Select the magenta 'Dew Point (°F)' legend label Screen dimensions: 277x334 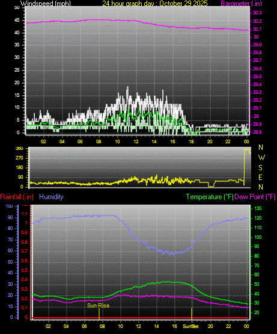255,197
